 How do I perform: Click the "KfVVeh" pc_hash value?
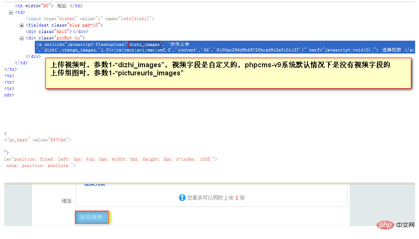tap(58, 140)
